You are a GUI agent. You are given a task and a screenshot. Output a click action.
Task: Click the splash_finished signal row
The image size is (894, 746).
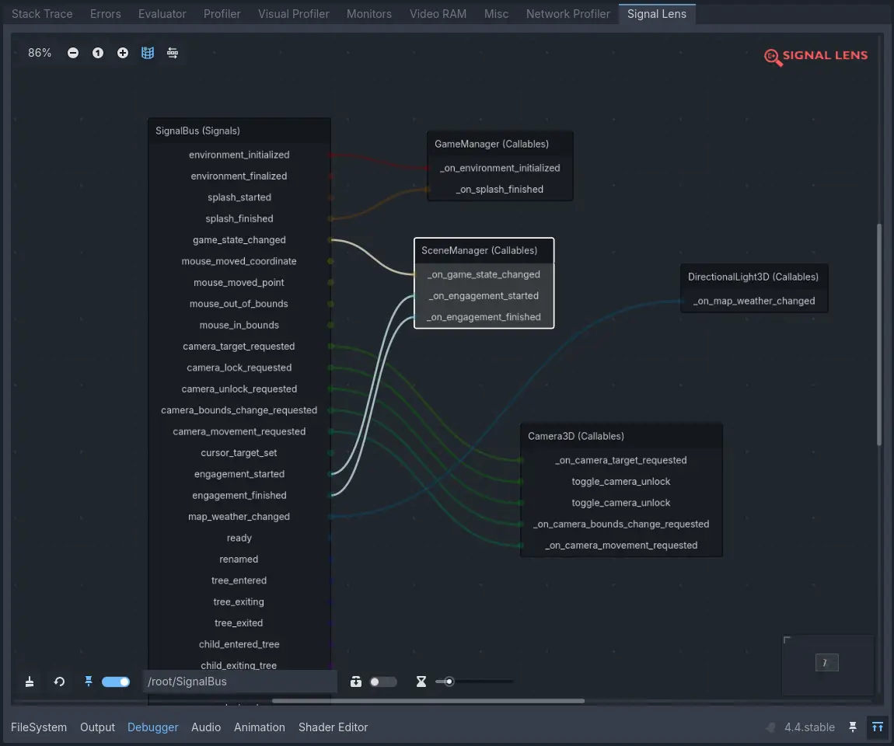tap(239, 219)
